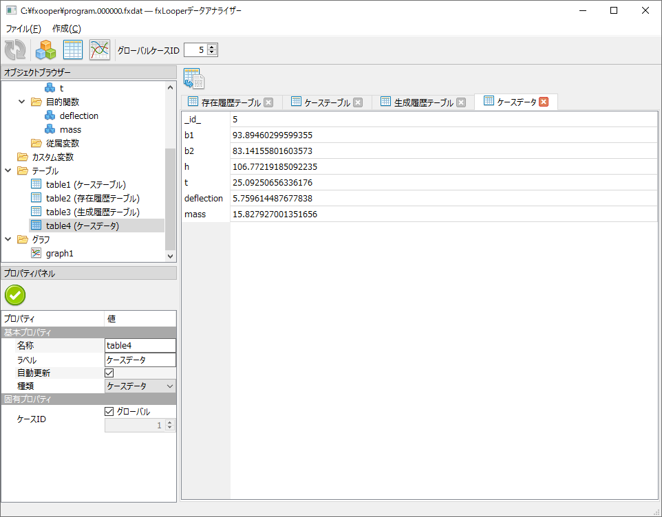
Task: Click the 名称 input field
Action: point(140,346)
